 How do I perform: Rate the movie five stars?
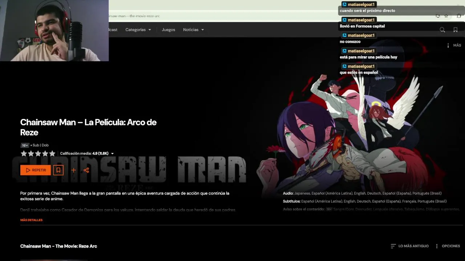(52, 153)
